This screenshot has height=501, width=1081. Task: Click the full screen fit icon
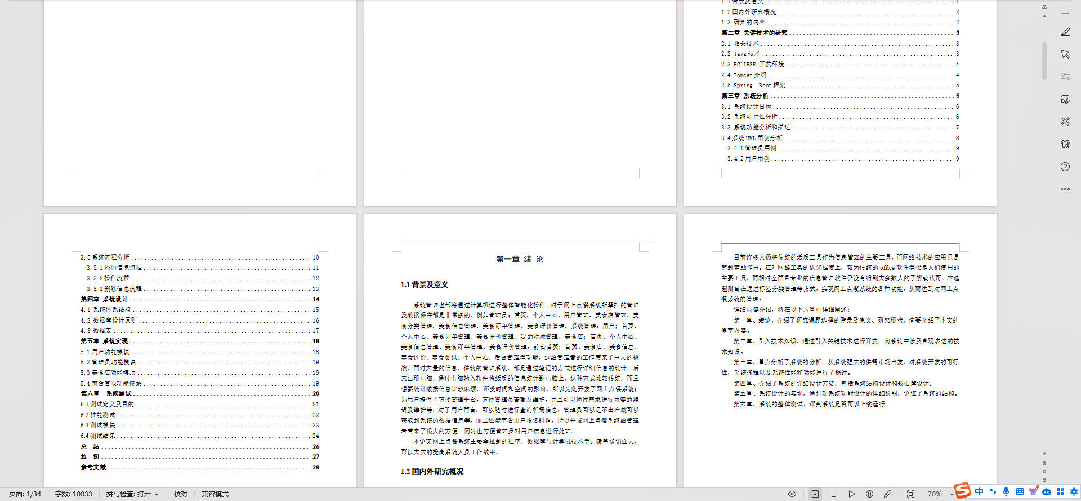pyautogui.click(x=910, y=494)
